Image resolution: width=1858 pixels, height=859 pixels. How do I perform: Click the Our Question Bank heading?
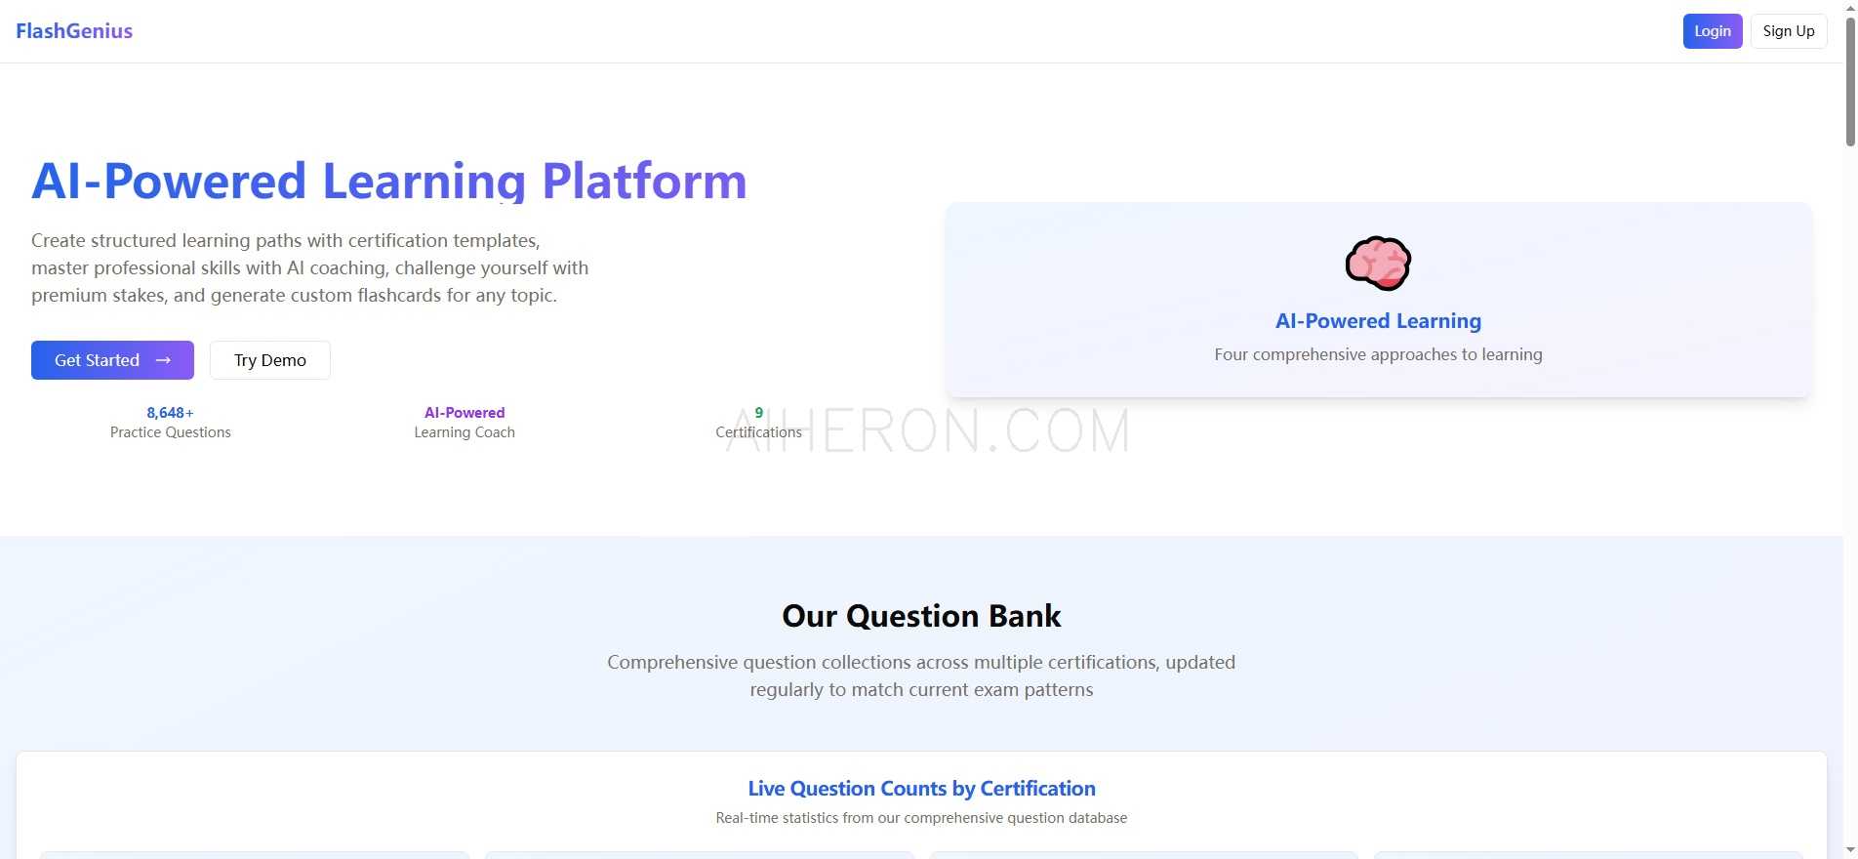point(921,616)
